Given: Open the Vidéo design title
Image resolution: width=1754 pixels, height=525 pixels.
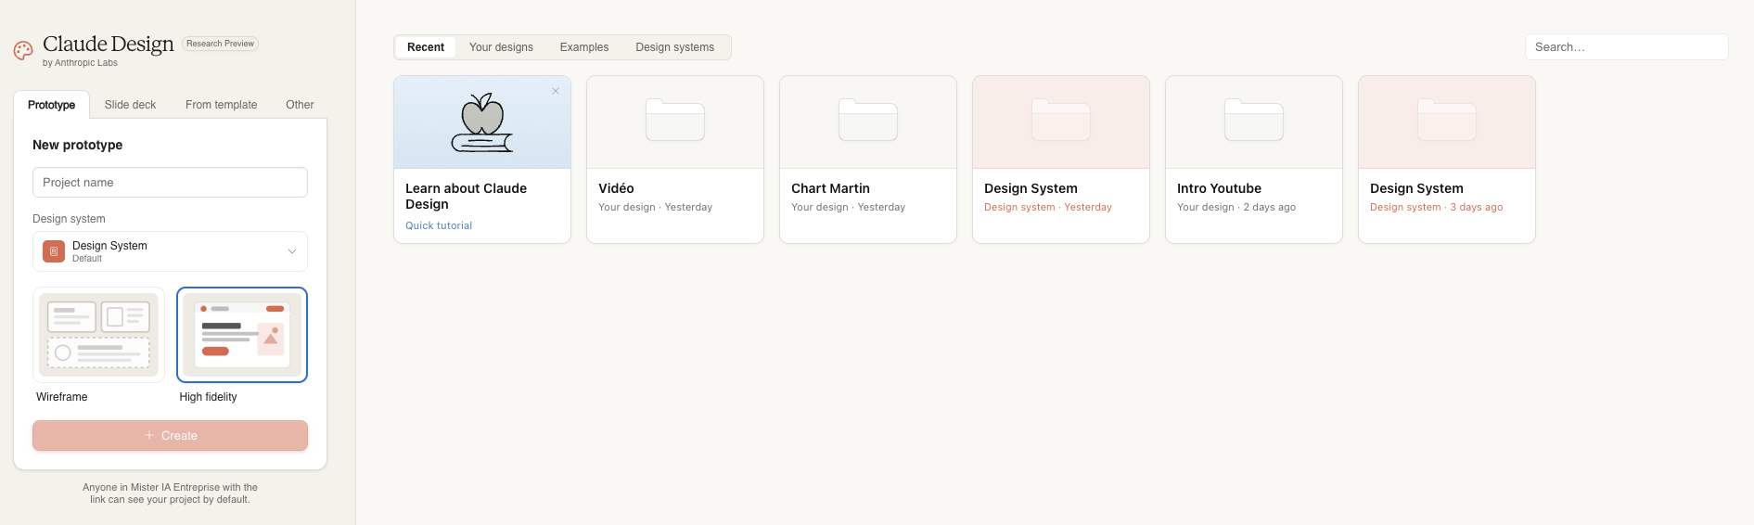Looking at the screenshot, I should [616, 188].
